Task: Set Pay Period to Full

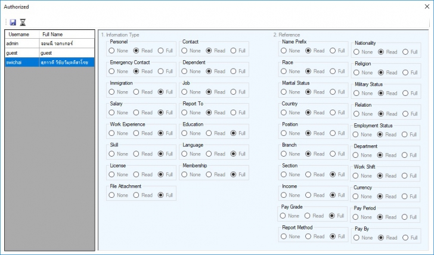Action: coord(410,217)
